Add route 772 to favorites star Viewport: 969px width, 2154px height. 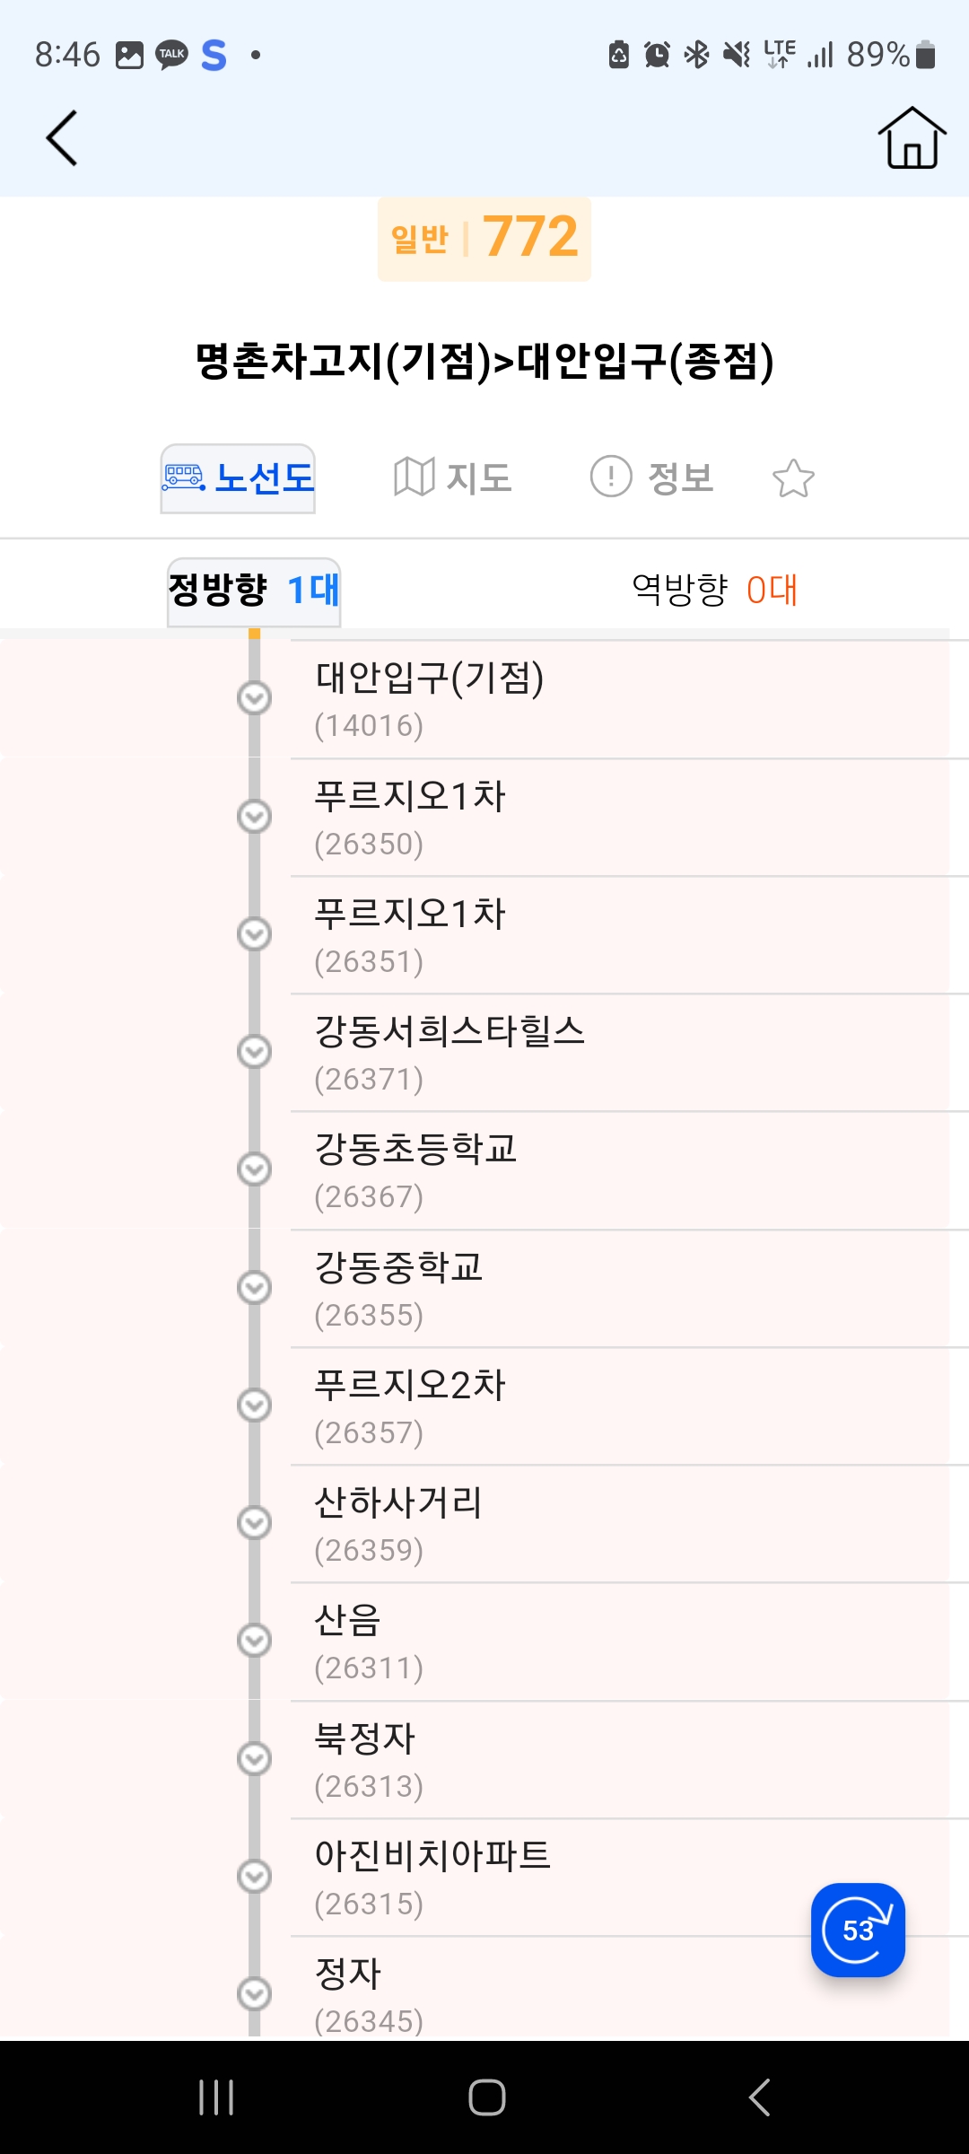(793, 477)
